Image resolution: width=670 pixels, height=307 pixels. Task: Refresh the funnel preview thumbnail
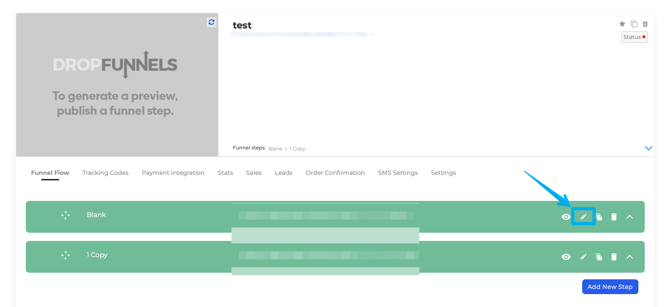[x=211, y=22]
